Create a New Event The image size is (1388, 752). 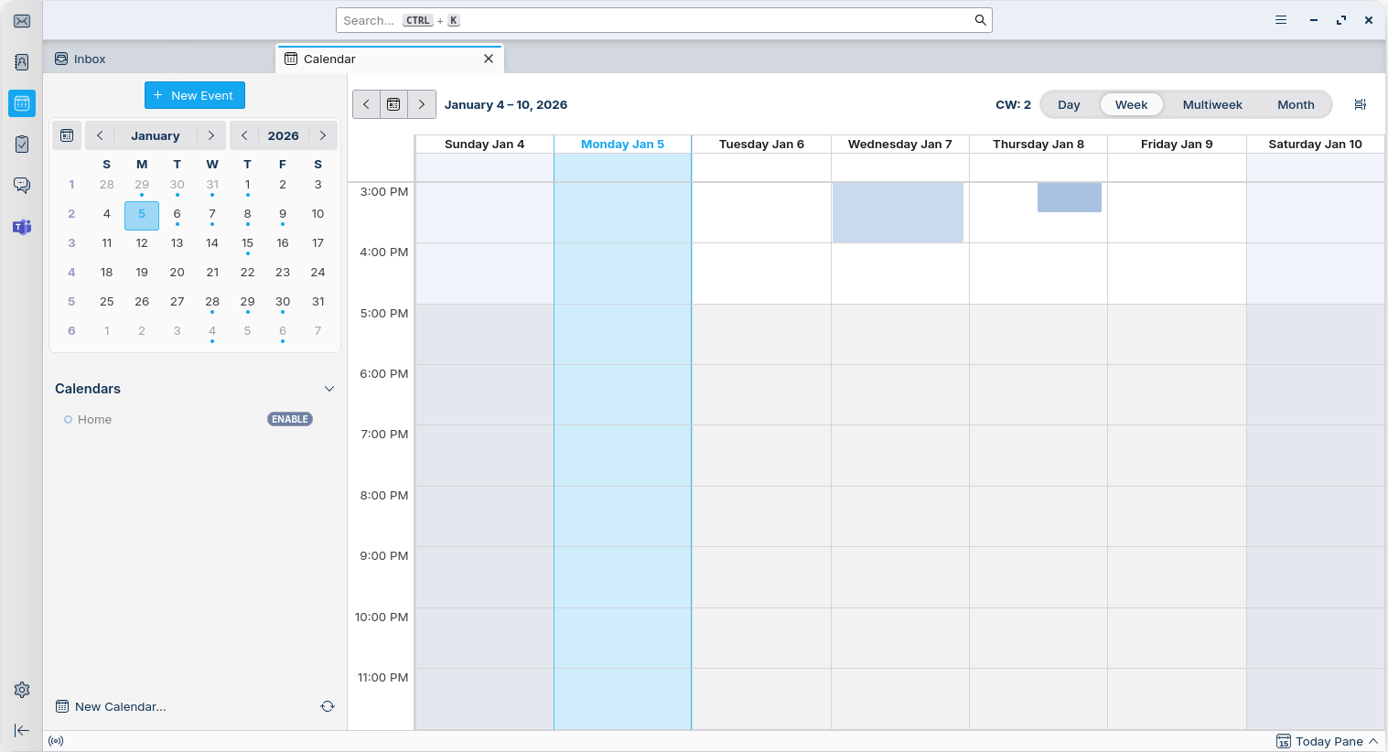195,95
